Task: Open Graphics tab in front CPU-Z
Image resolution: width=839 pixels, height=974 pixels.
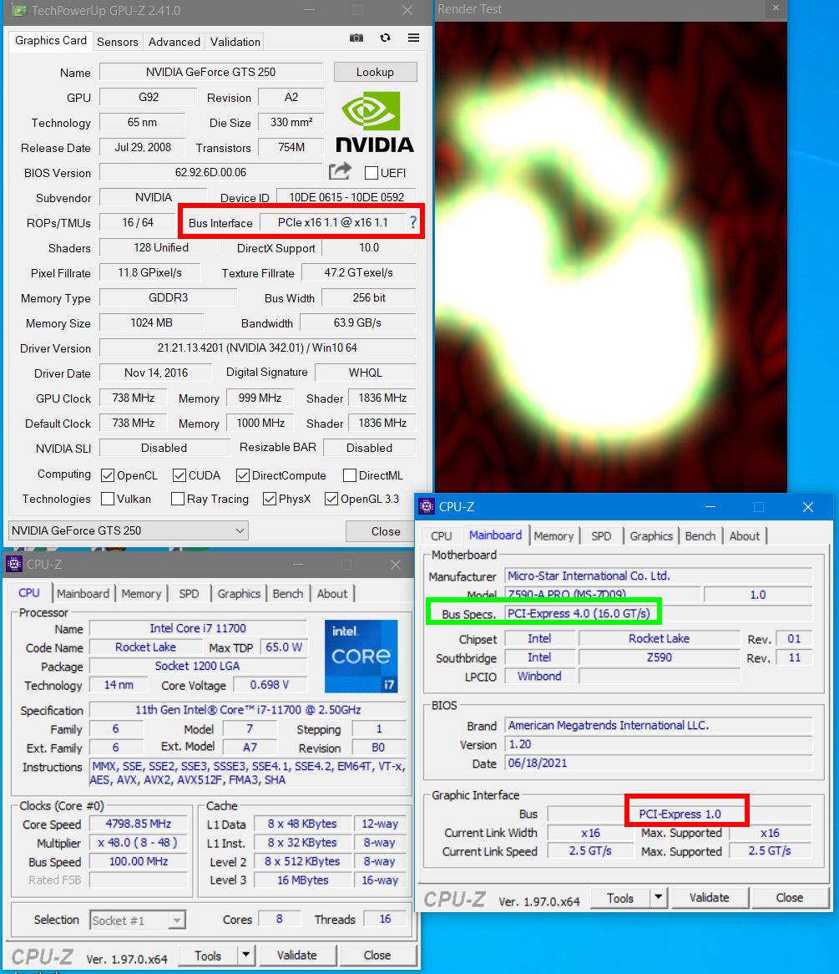Action: [x=651, y=536]
